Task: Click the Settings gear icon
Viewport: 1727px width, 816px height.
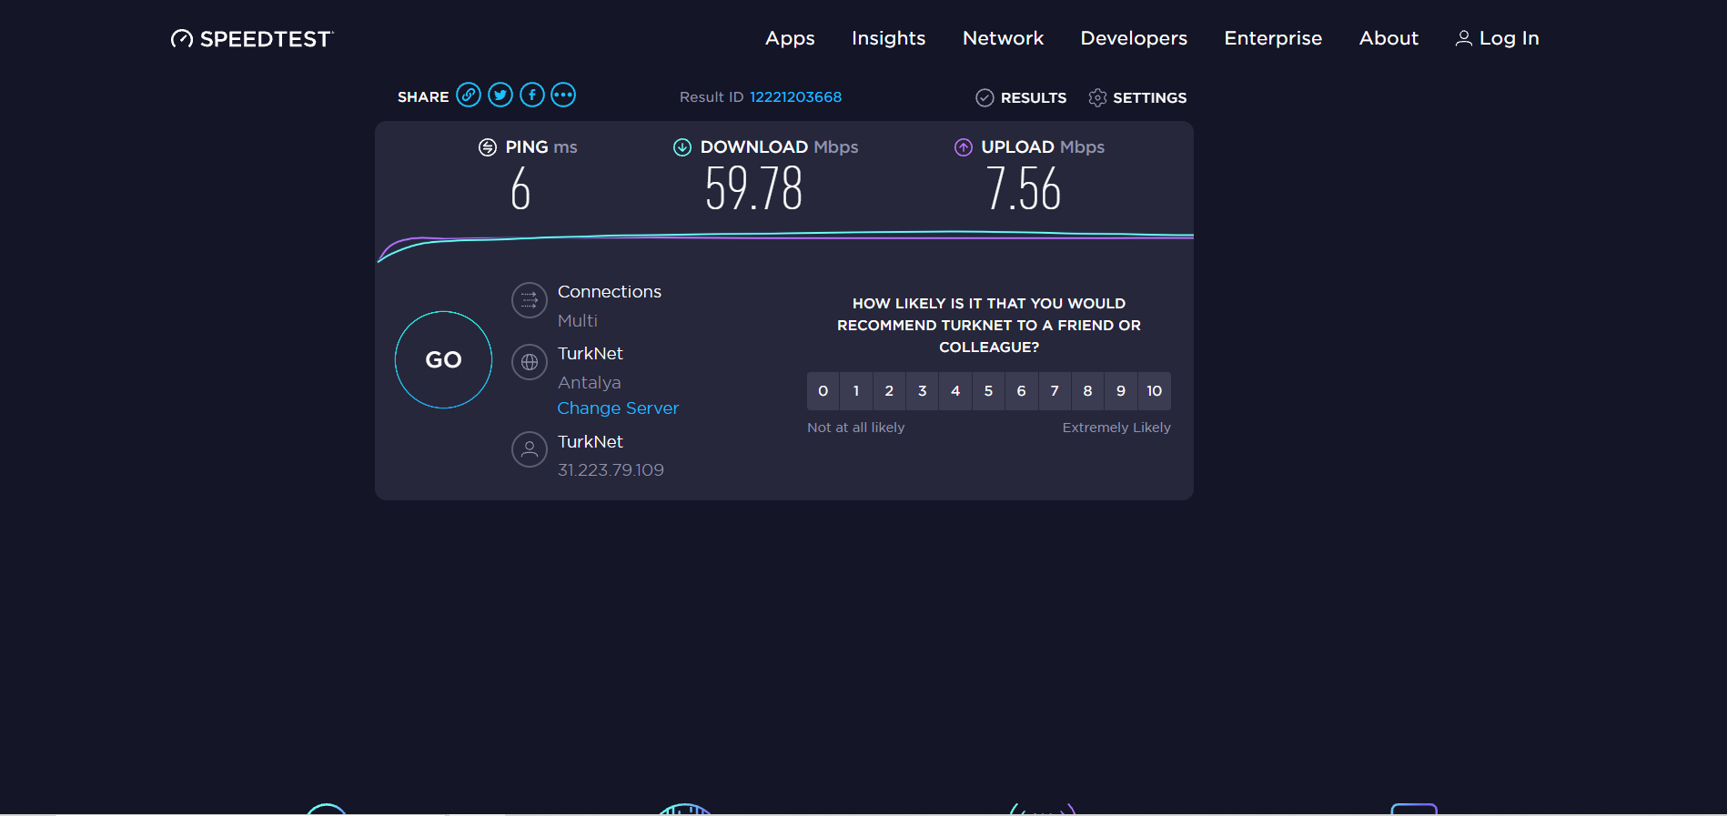Action: point(1097,97)
